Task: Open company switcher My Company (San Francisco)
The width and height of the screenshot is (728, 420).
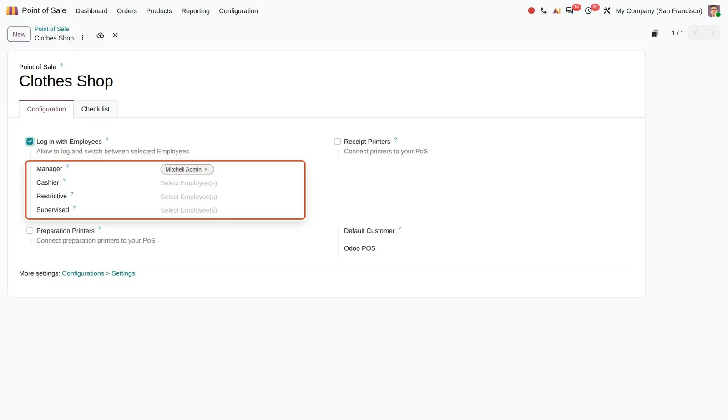Action: [659, 11]
